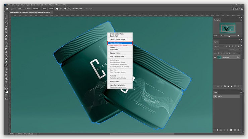Image resolution: width=248 pixels, height=139 pixels.
Task: Select the Zoom tool in toolbar
Action: [x=6, y=82]
